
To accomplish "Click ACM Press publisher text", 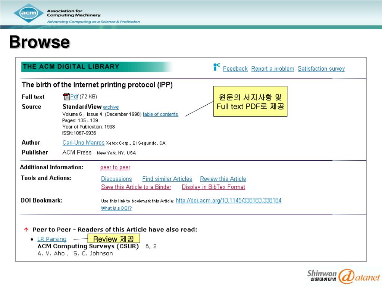I will (x=77, y=152).
